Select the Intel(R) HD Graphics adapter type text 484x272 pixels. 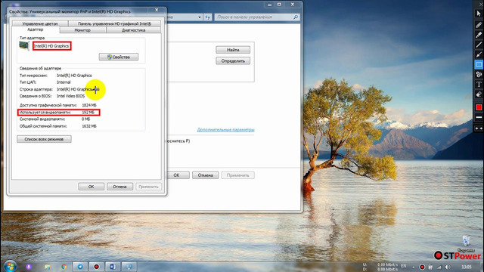pos(51,46)
